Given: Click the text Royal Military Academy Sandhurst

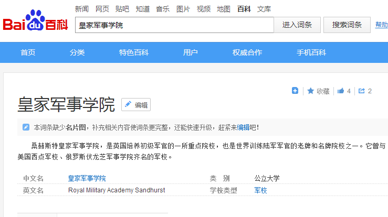Looking at the screenshot, I should [x=117, y=190].
